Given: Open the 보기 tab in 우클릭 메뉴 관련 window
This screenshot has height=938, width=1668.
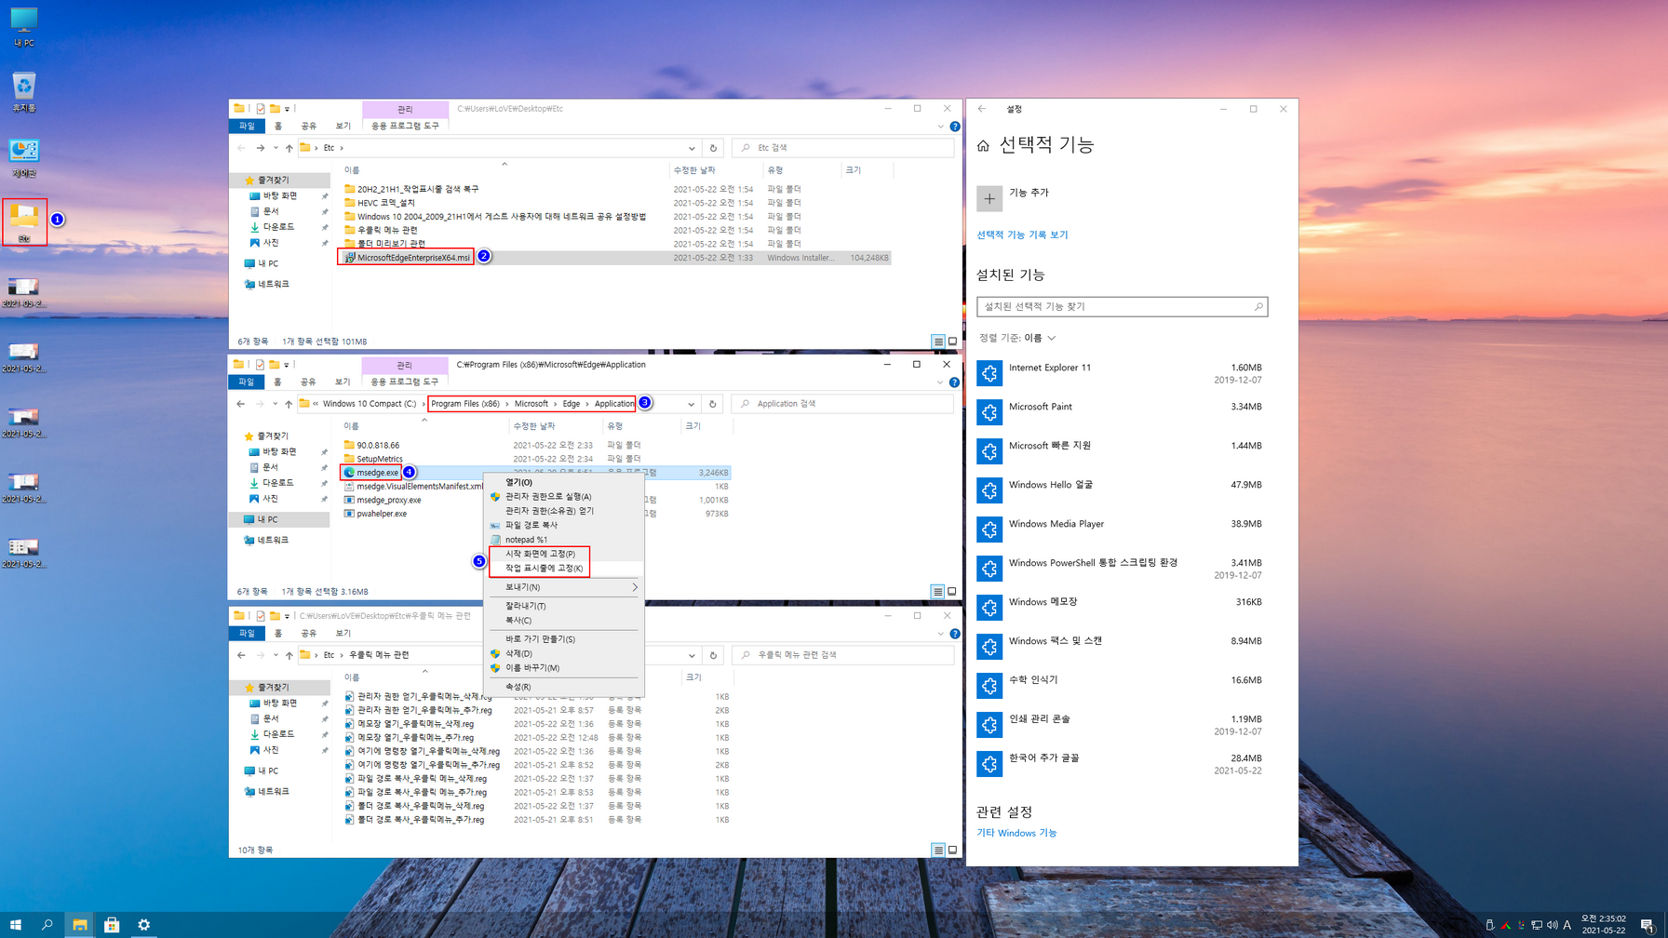Looking at the screenshot, I should click(343, 633).
